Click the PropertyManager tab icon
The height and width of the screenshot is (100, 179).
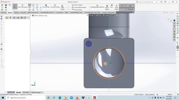[x=11, y=18]
